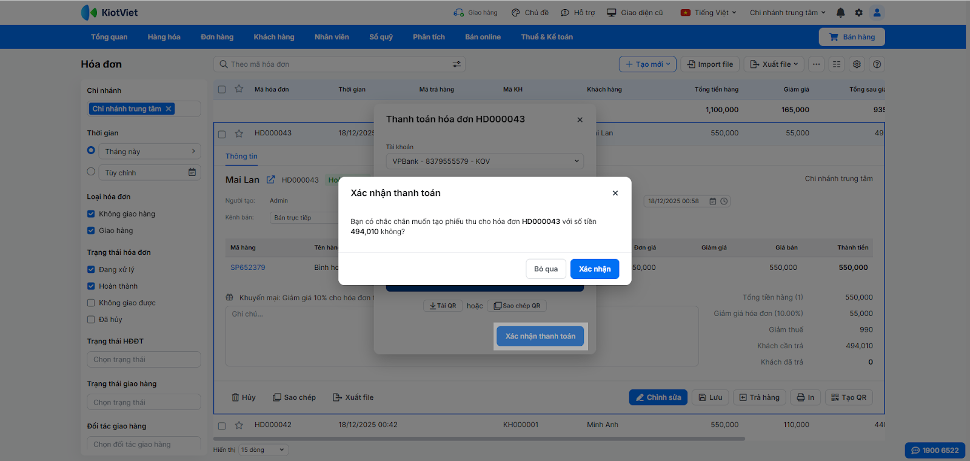Click Tải QR download button
This screenshot has width=970, height=461.
click(443, 306)
